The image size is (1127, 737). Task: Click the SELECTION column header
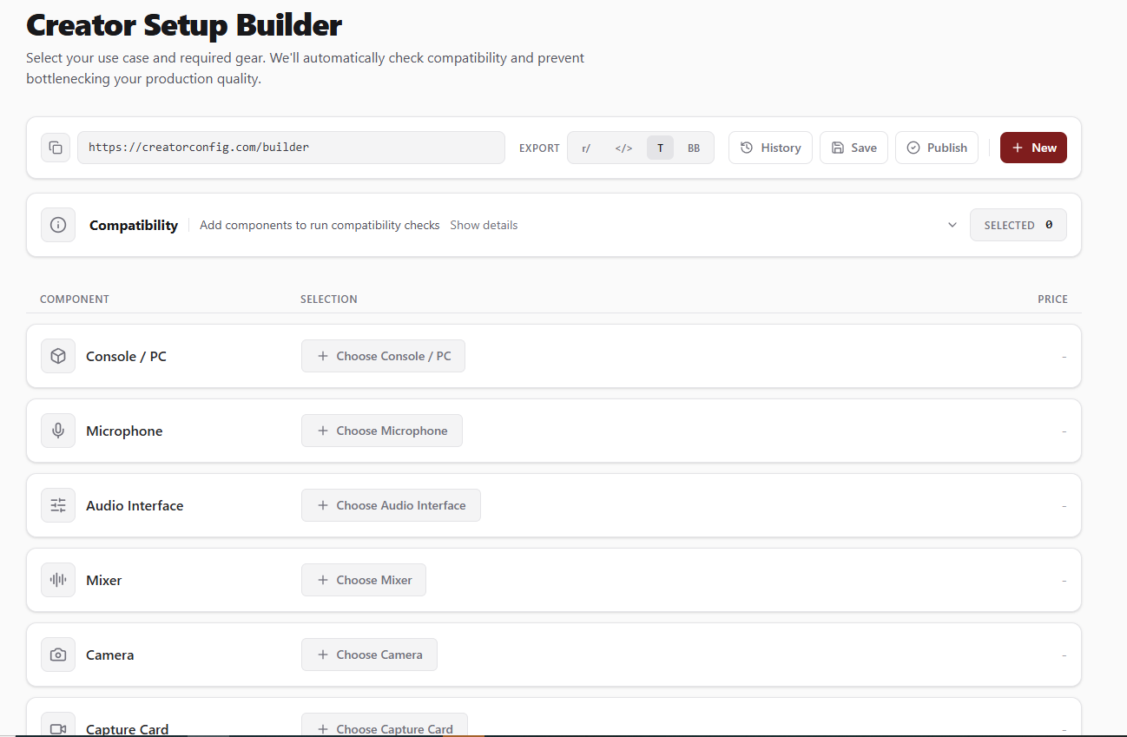pyautogui.click(x=329, y=299)
